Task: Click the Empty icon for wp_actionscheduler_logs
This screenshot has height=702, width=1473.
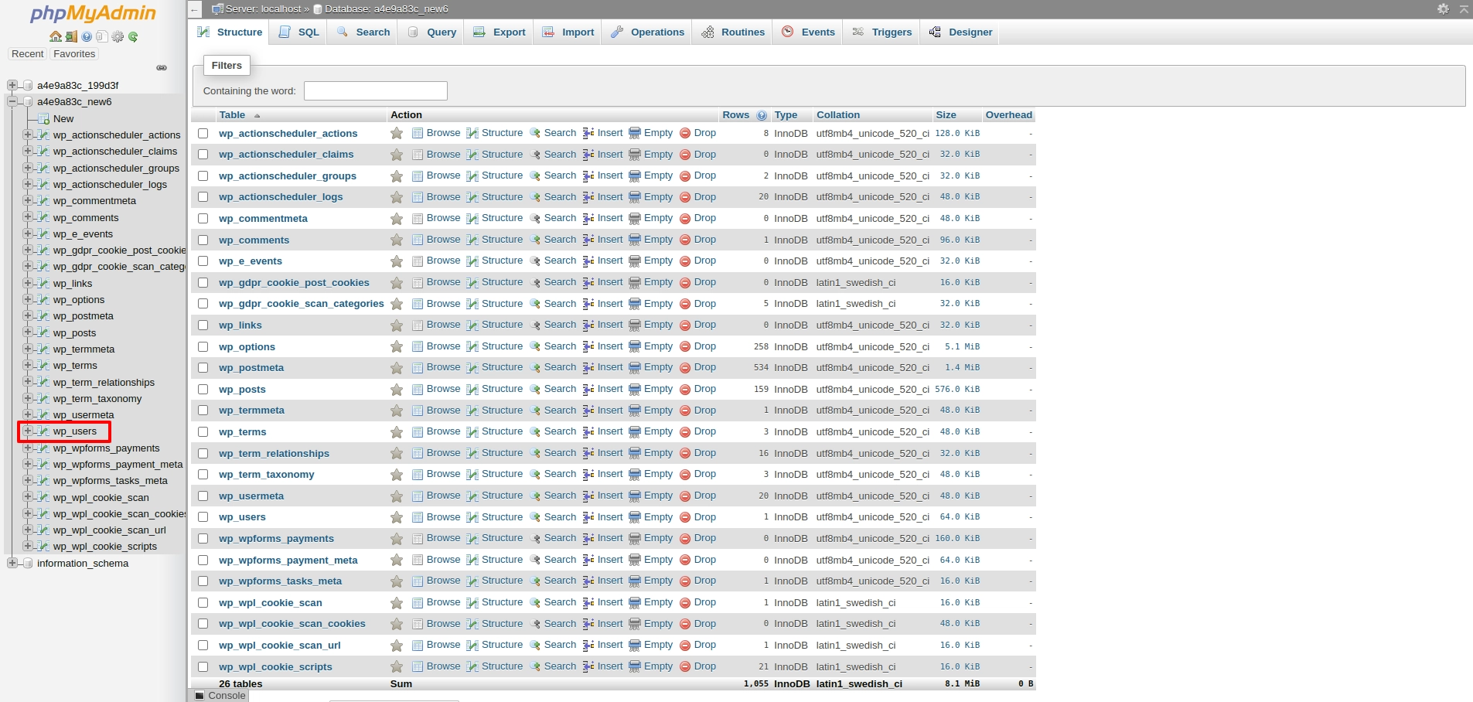Action: [x=635, y=197]
